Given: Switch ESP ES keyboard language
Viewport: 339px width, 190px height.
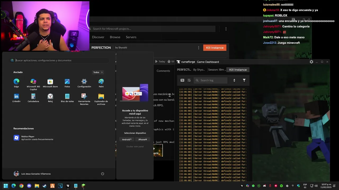Looking at the screenshot, I should click(x=305, y=186).
